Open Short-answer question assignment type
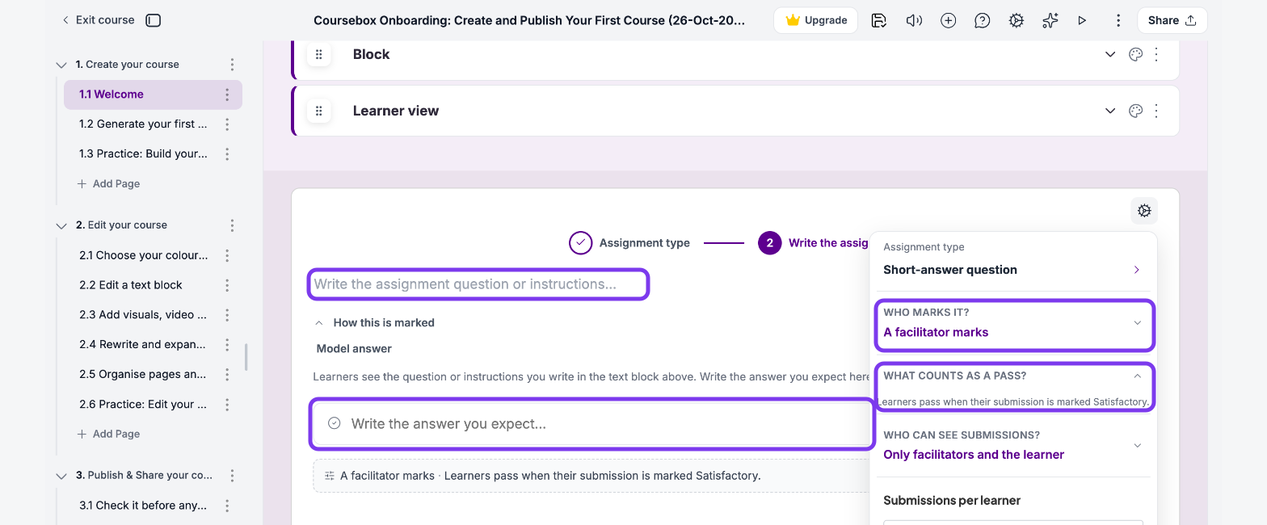The image size is (1267, 525). 1015,270
